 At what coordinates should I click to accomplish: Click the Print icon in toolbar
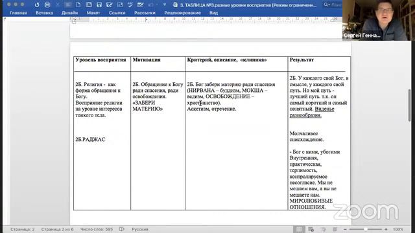(47, 5)
